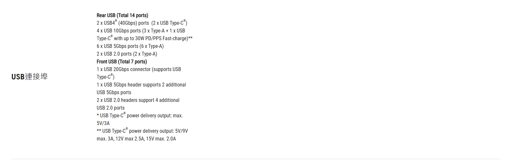The width and height of the screenshot is (517, 162).
Task: Select the 'max. 3A, 12V max 2.5A' line
Action: point(136,139)
